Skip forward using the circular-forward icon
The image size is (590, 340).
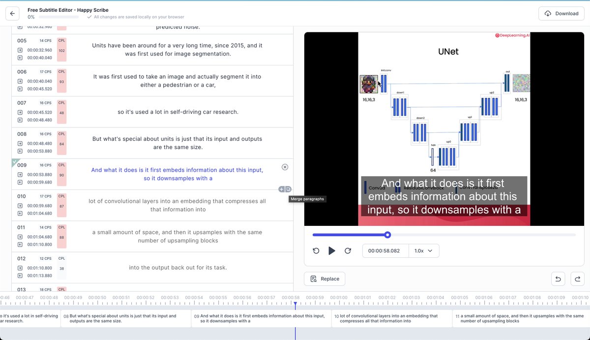pos(348,251)
